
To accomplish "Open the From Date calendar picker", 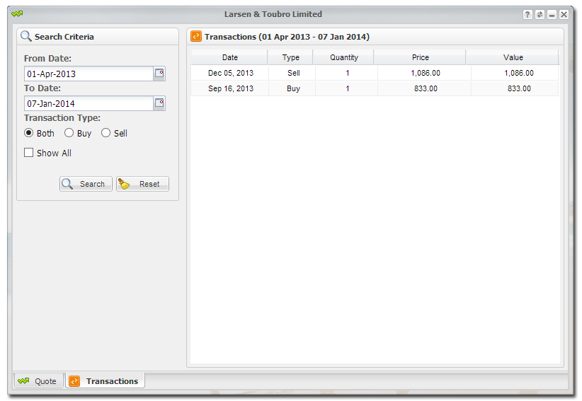I will coord(159,74).
